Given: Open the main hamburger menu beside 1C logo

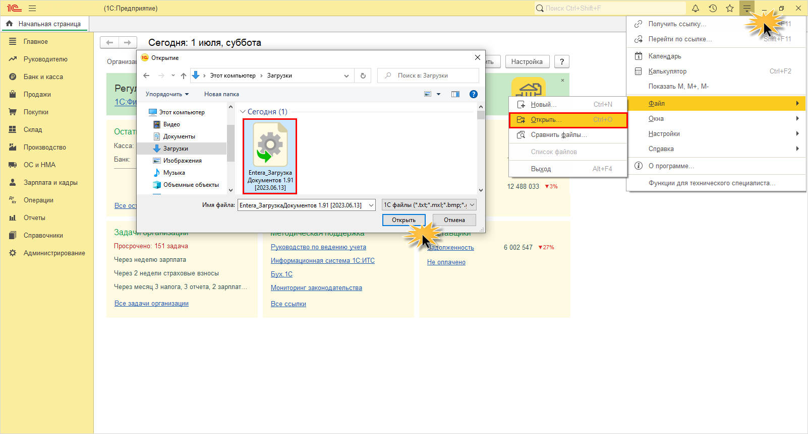Looking at the screenshot, I should (32, 8).
